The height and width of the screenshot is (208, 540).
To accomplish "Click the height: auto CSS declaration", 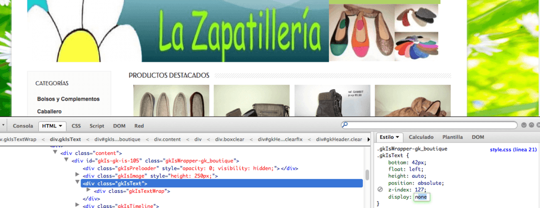I will 407,176.
